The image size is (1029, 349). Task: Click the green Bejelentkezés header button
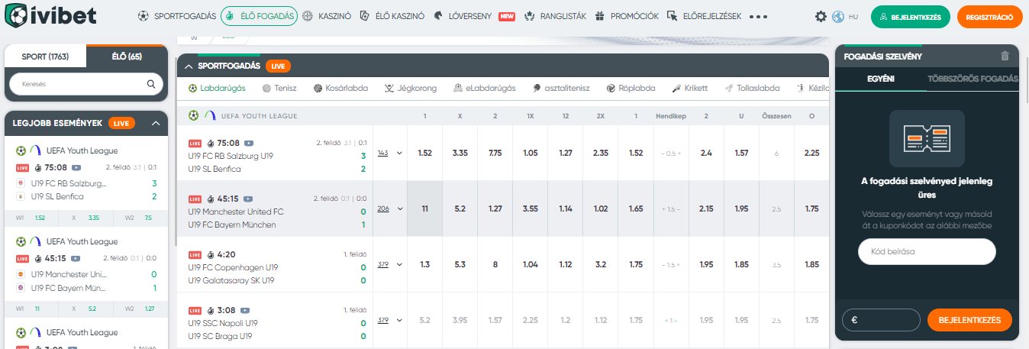[x=911, y=16]
